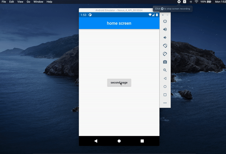Screen dimensions: 226x154
Task: Stop screen recording from menu bar icon
Action: point(179,2)
